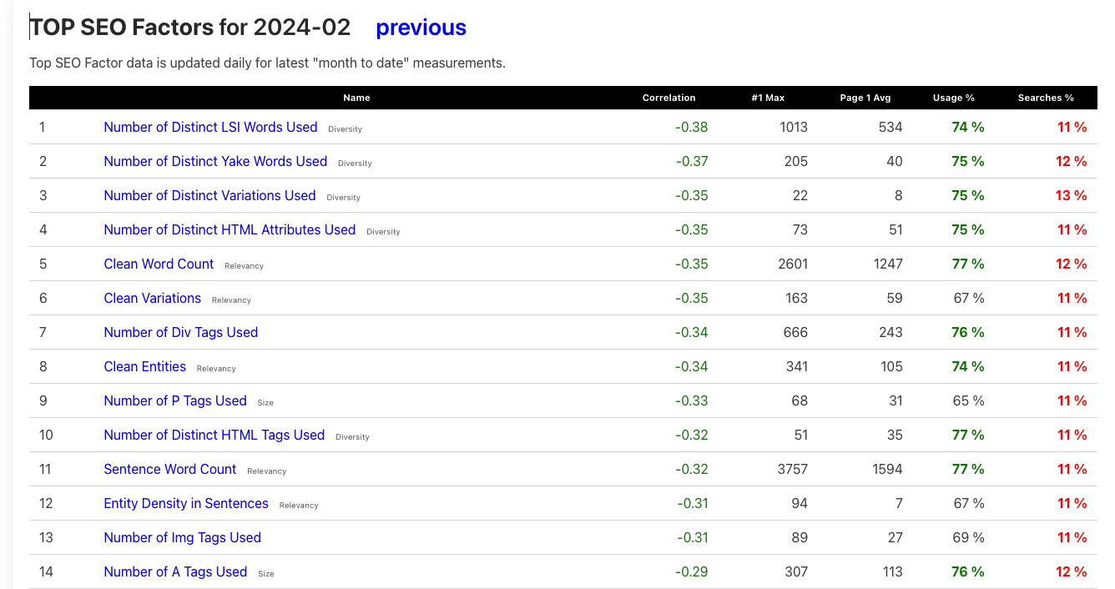This screenshot has width=1115, height=589.
Task: Open the Clean Word Count factor
Action: (159, 264)
